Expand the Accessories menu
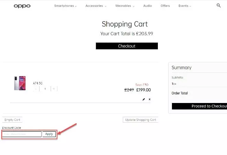Image resolution: width=227 pixels, height=155 pixels. pos(96,6)
